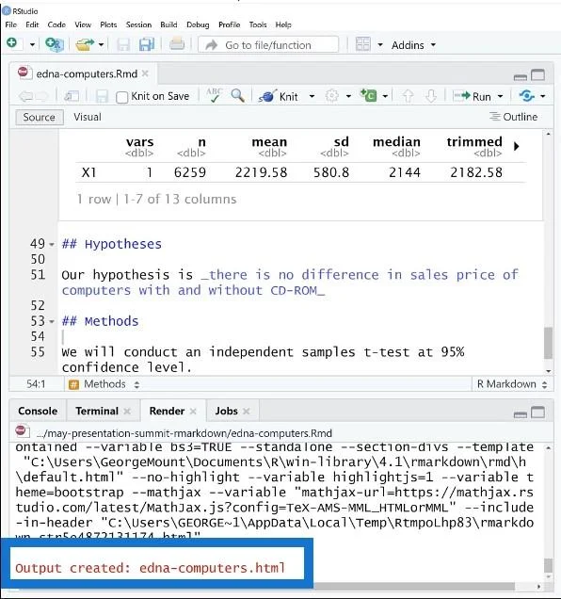Click the workspace panes grid icon
The height and width of the screenshot is (599, 561).
click(x=362, y=44)
